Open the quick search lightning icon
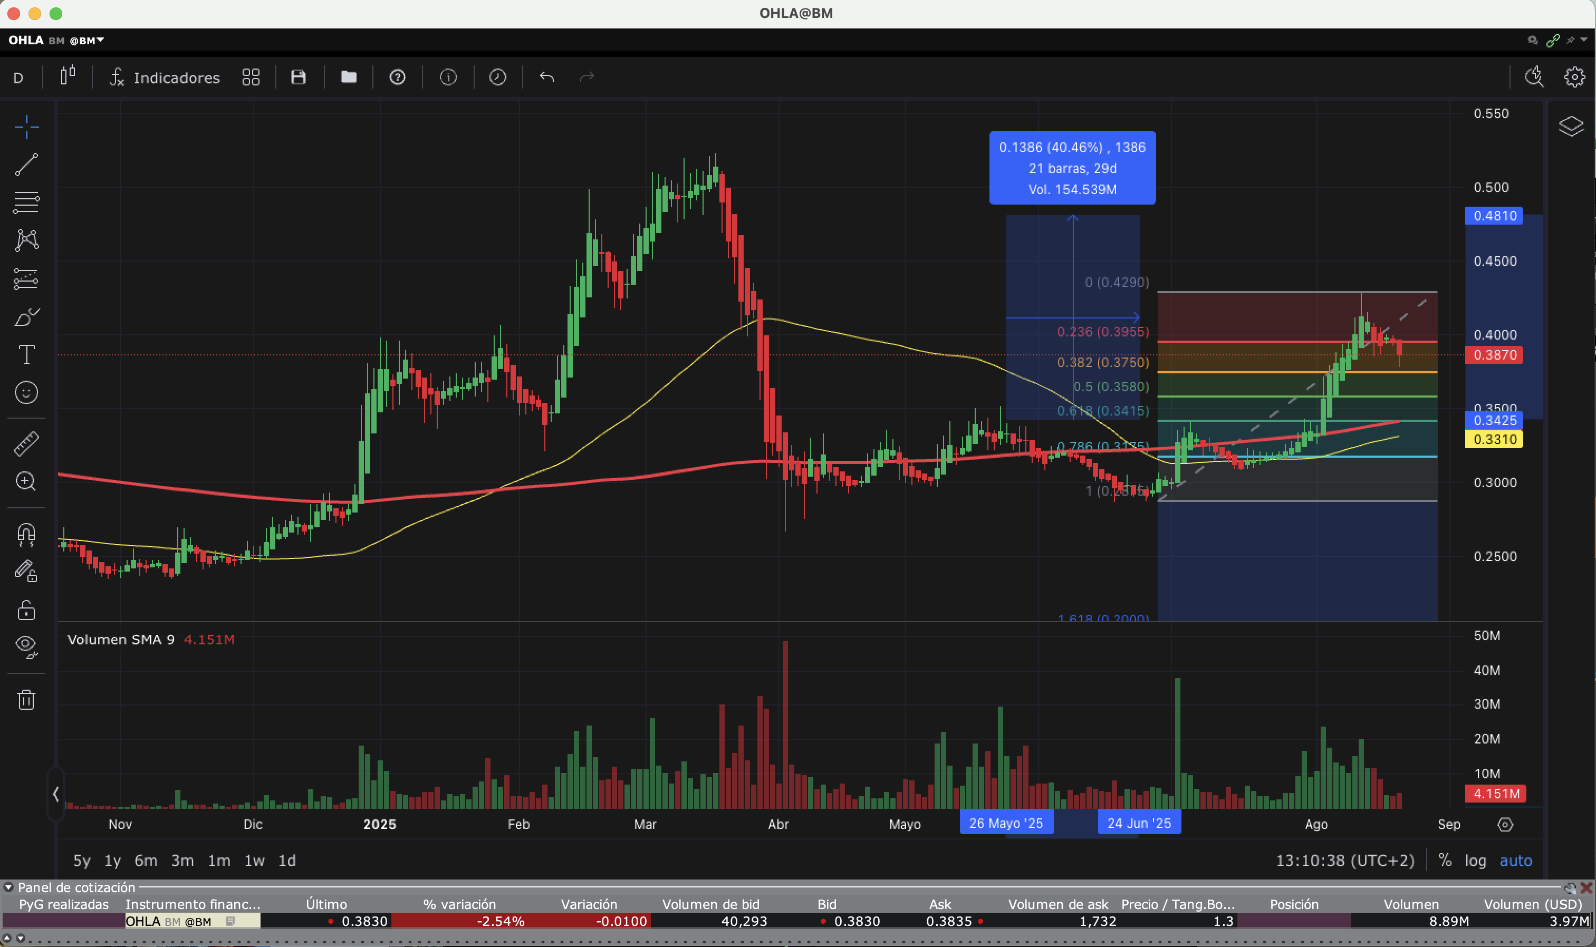 tap(1534, 76)
